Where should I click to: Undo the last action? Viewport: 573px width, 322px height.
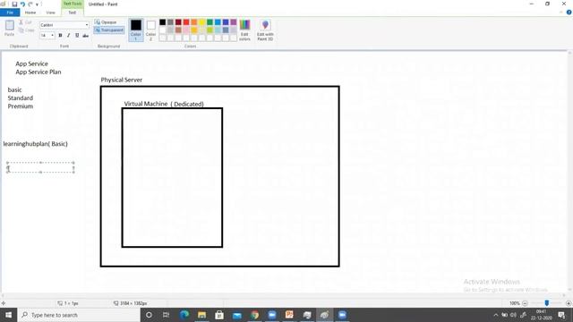(22, 4)
